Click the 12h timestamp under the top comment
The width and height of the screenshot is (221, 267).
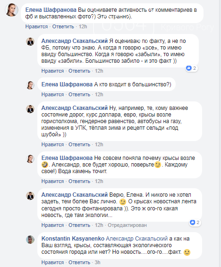83,26
